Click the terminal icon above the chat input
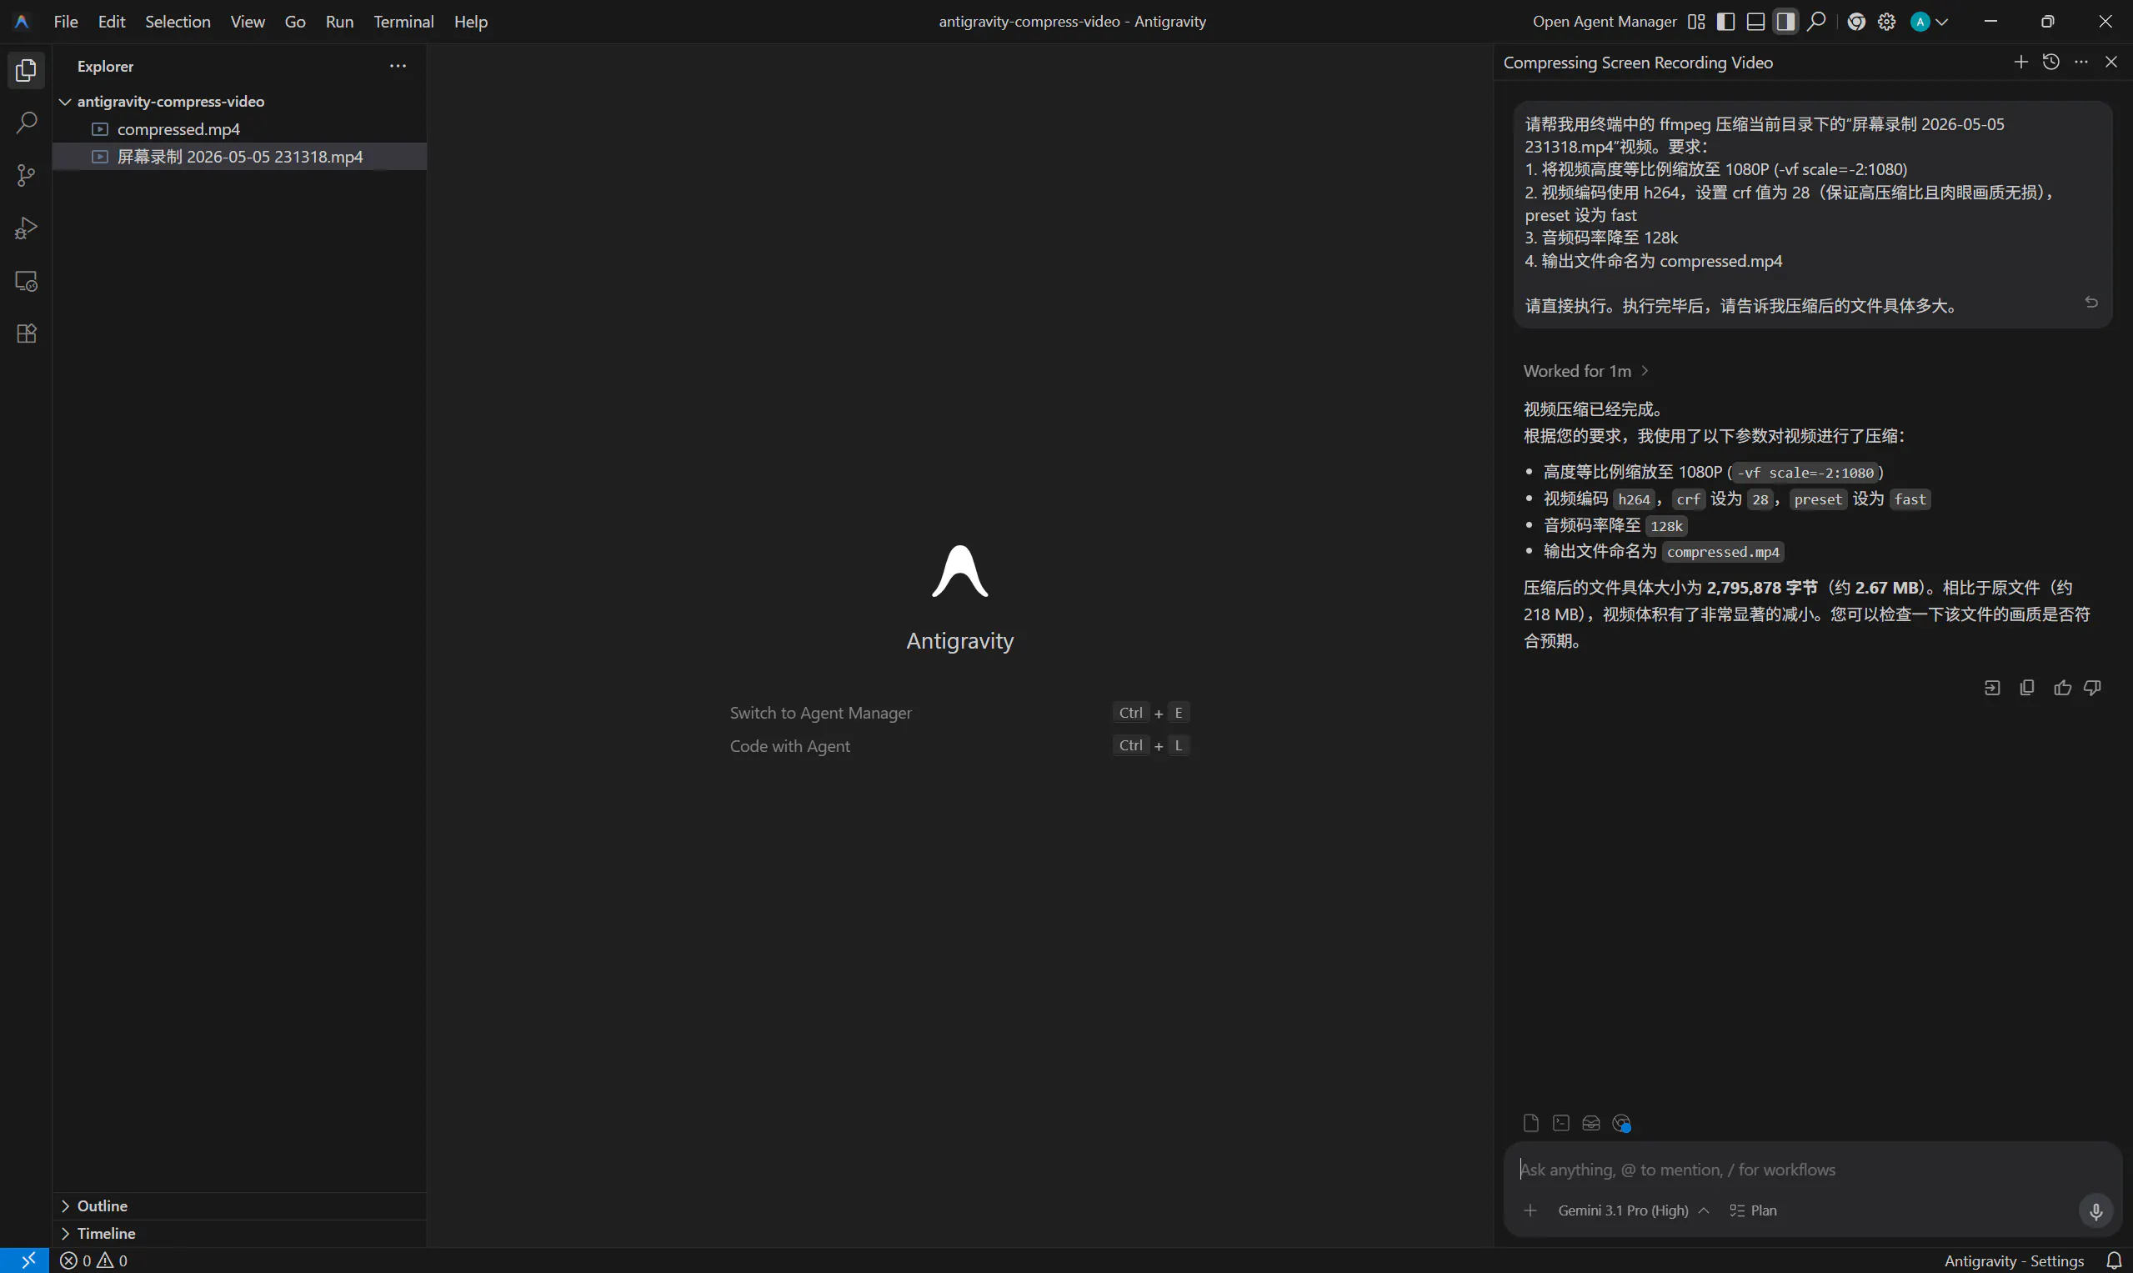This screenshot has width=2133, height=1273. pos(1561,1123)
